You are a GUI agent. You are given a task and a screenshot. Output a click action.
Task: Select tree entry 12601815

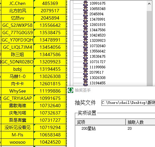(97, 25)
